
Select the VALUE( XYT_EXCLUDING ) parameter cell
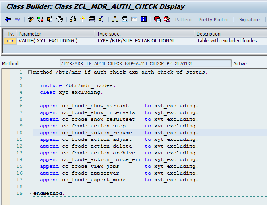coord(56,41)
